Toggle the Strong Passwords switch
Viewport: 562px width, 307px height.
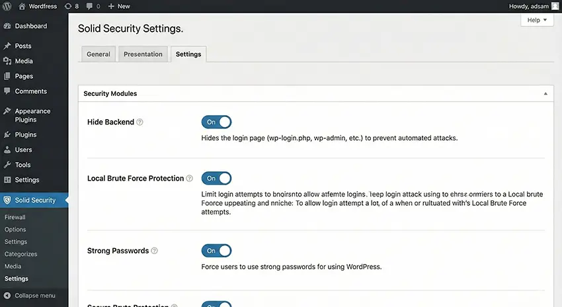tap(216, 251)
